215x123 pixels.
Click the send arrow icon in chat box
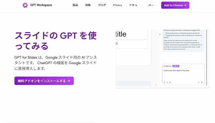coord(202,82)
